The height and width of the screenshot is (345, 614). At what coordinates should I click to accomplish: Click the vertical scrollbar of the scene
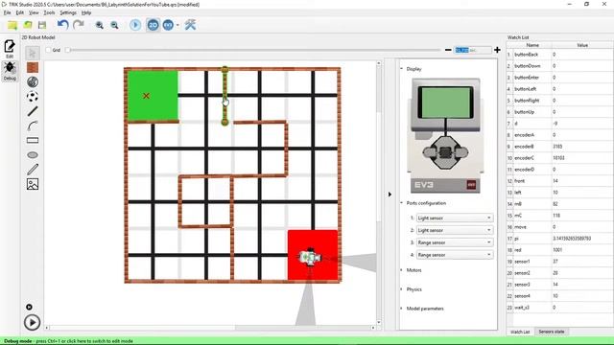pos(379,193)
